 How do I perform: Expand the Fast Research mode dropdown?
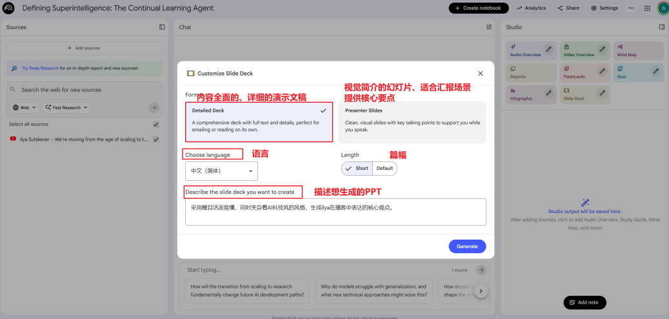tap(67, 108)
